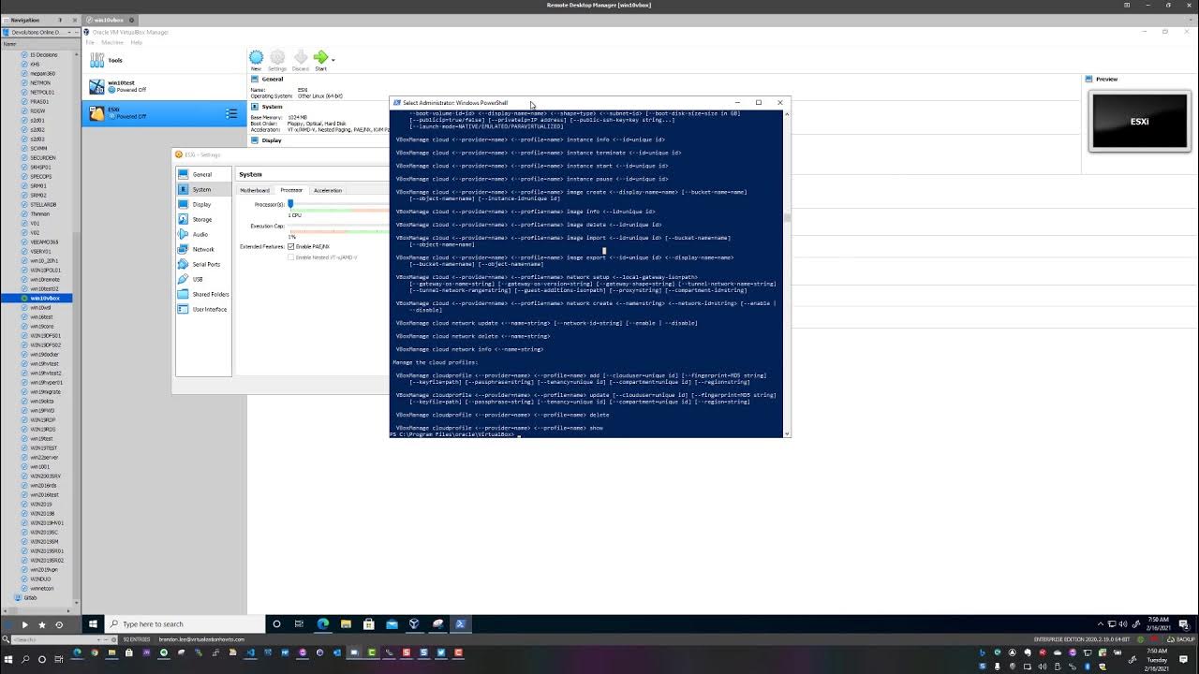
Task: Open General category in ESXi Settings
Action: tap(202, 174)
